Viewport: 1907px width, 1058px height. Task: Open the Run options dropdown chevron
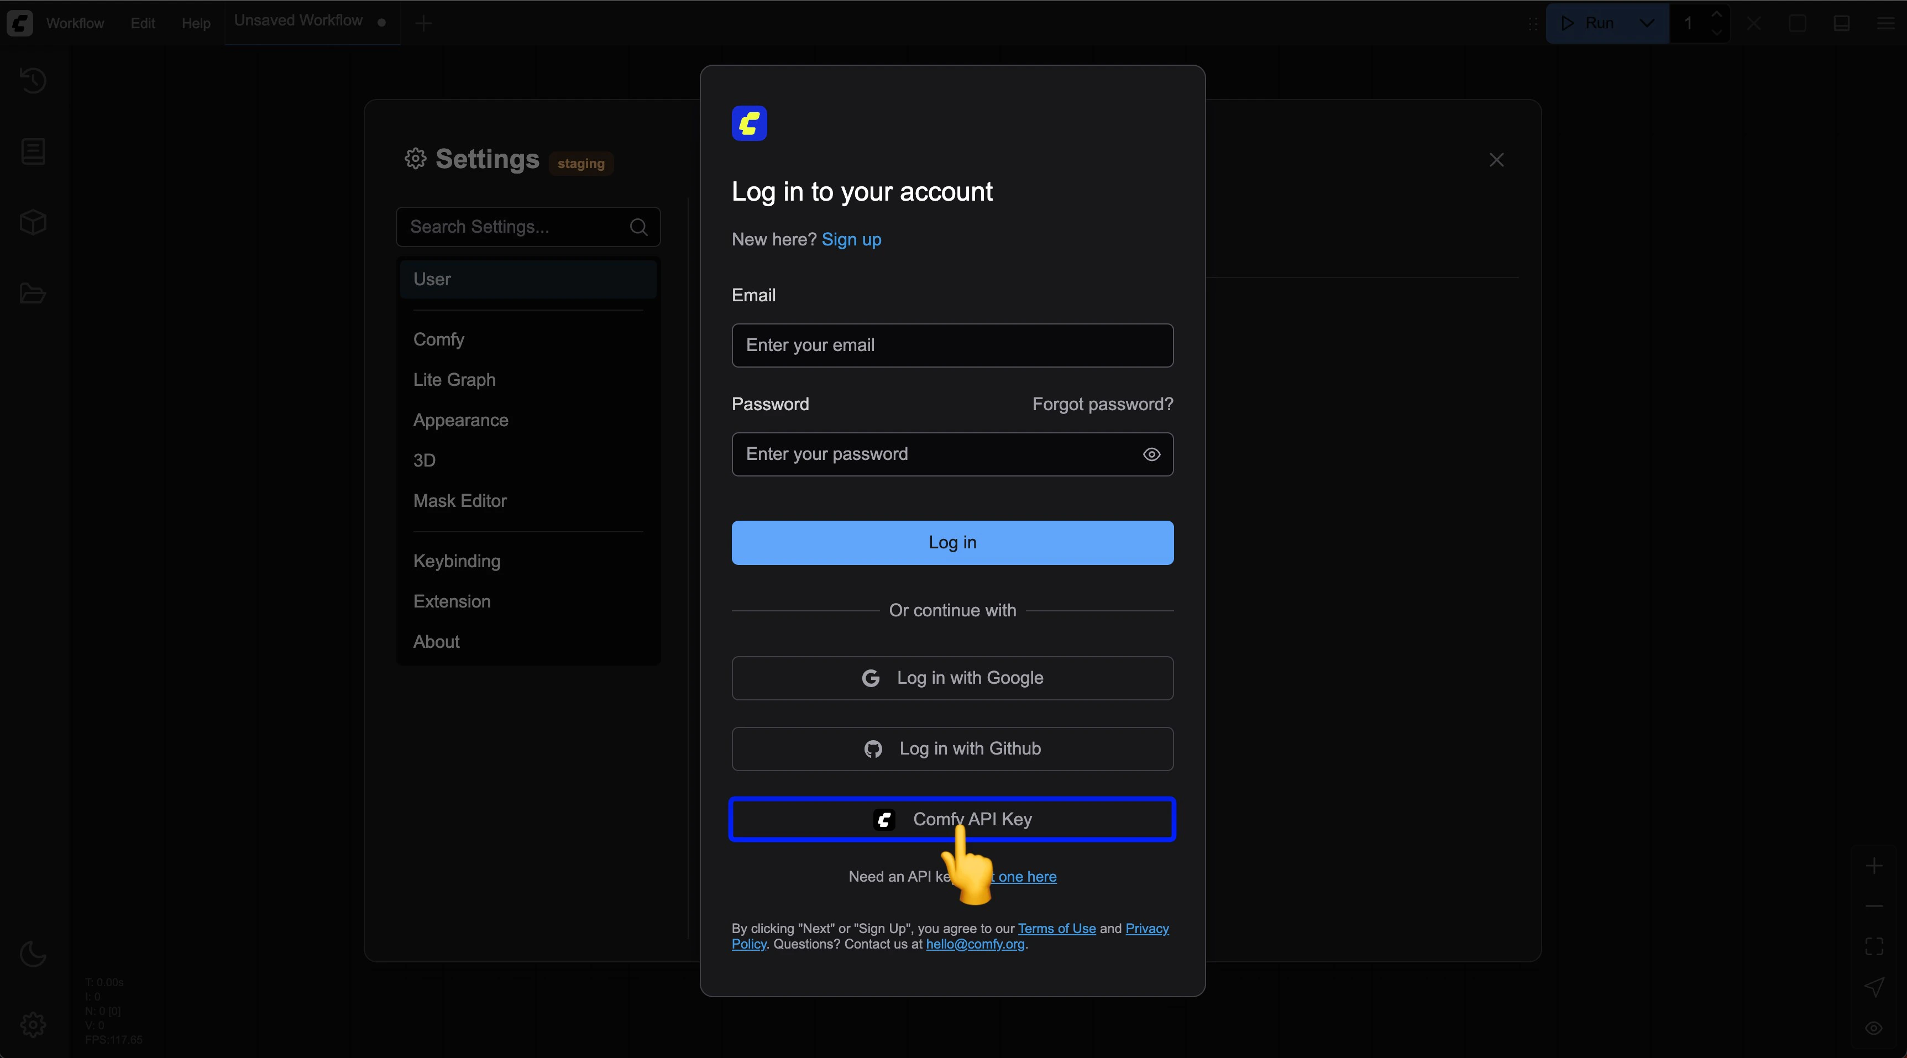(x=1646, y=23)
